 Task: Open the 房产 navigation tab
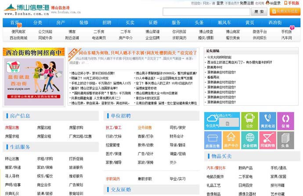pos(61,22)
